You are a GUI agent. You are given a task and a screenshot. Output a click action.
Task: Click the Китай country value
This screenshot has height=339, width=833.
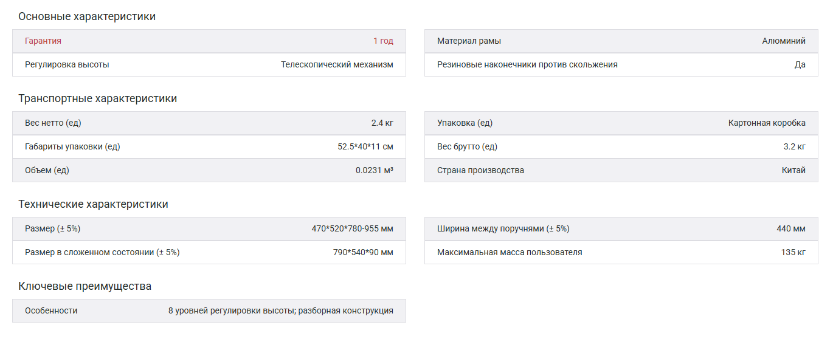point(793,170)
